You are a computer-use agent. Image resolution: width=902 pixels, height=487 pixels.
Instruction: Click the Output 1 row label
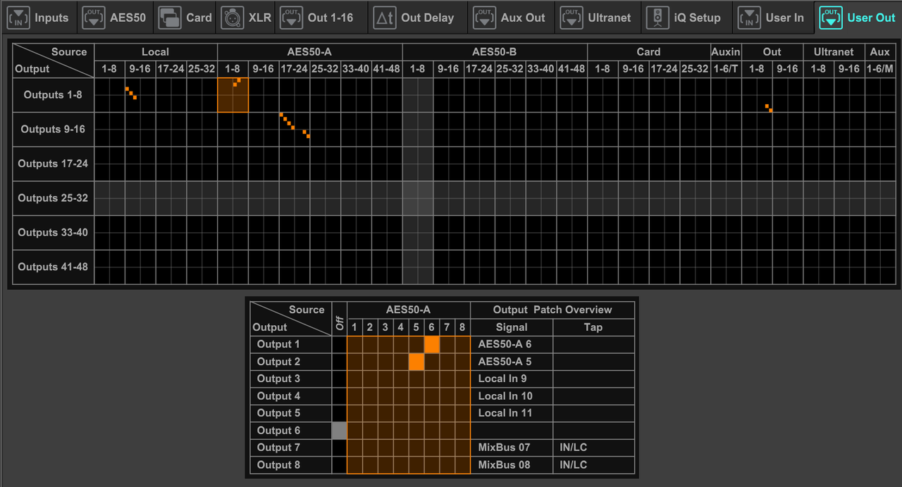[291, 344]
